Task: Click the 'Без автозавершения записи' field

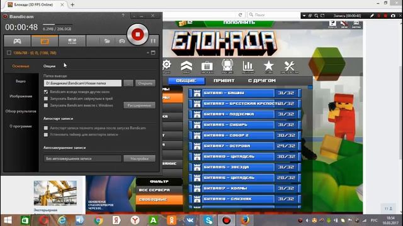Action: 82,159
